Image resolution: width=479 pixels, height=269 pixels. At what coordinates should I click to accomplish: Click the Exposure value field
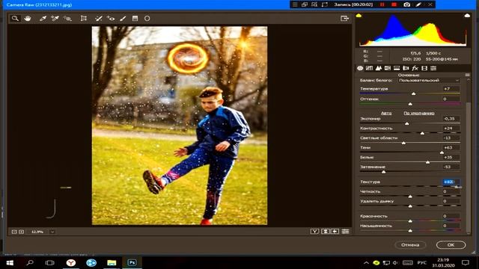point(451,118)
